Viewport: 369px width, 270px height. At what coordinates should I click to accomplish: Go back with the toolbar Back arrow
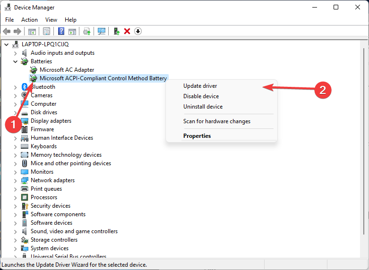(7, 31)
